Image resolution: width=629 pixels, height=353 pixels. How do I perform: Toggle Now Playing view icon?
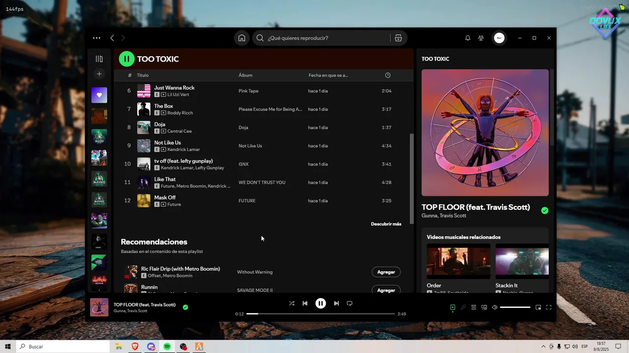click(453, 307)
